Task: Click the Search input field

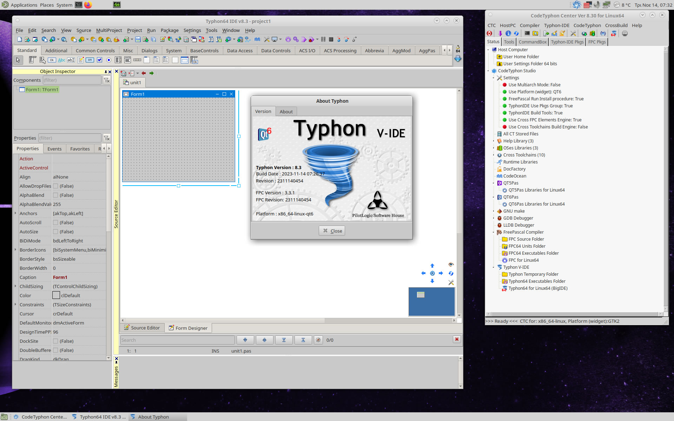Action: coord(177,340)
